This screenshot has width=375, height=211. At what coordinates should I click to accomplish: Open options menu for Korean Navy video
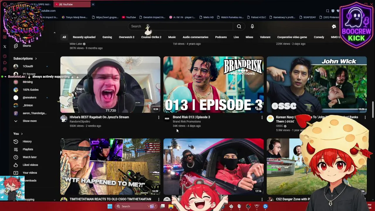(365, 118)
